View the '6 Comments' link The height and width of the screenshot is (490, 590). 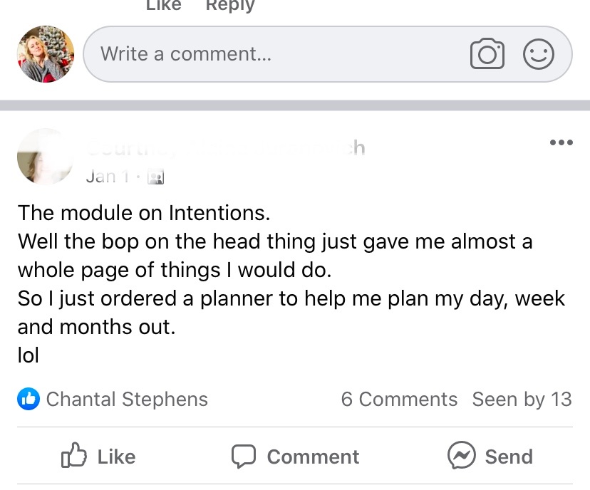[399, 400]
